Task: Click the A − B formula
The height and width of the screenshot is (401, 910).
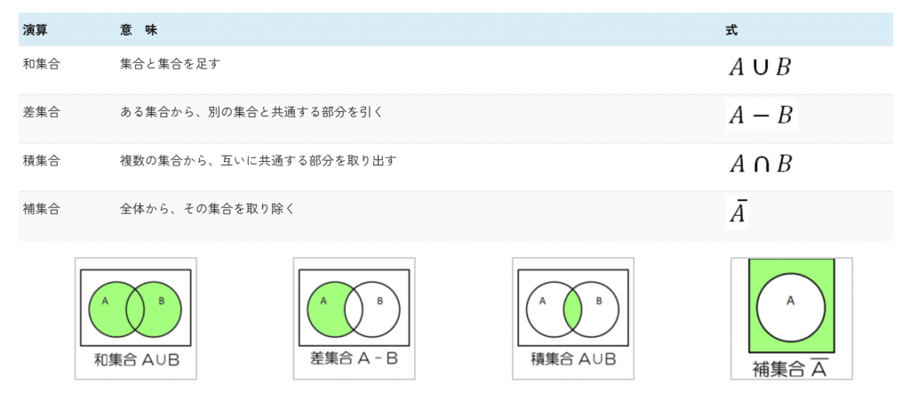Action: tap(761, 116)
